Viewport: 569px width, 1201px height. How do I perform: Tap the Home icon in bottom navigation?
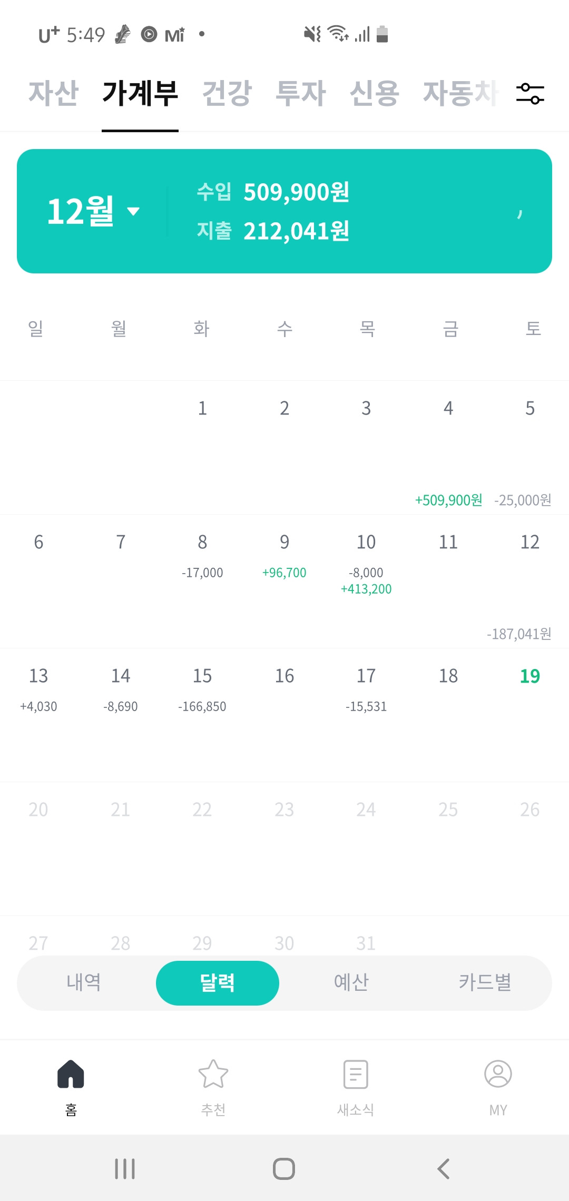tap(71, 1074)
